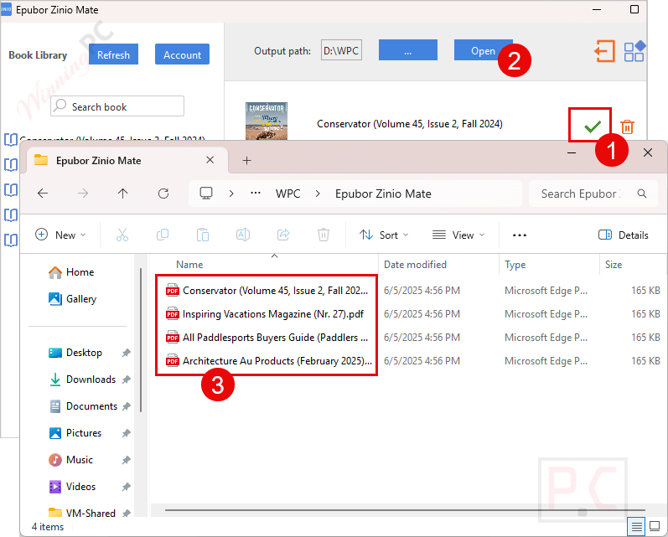668x537 pixels.
Task: Refresh the Explorer folder view
Action: [x=163, y=194]
